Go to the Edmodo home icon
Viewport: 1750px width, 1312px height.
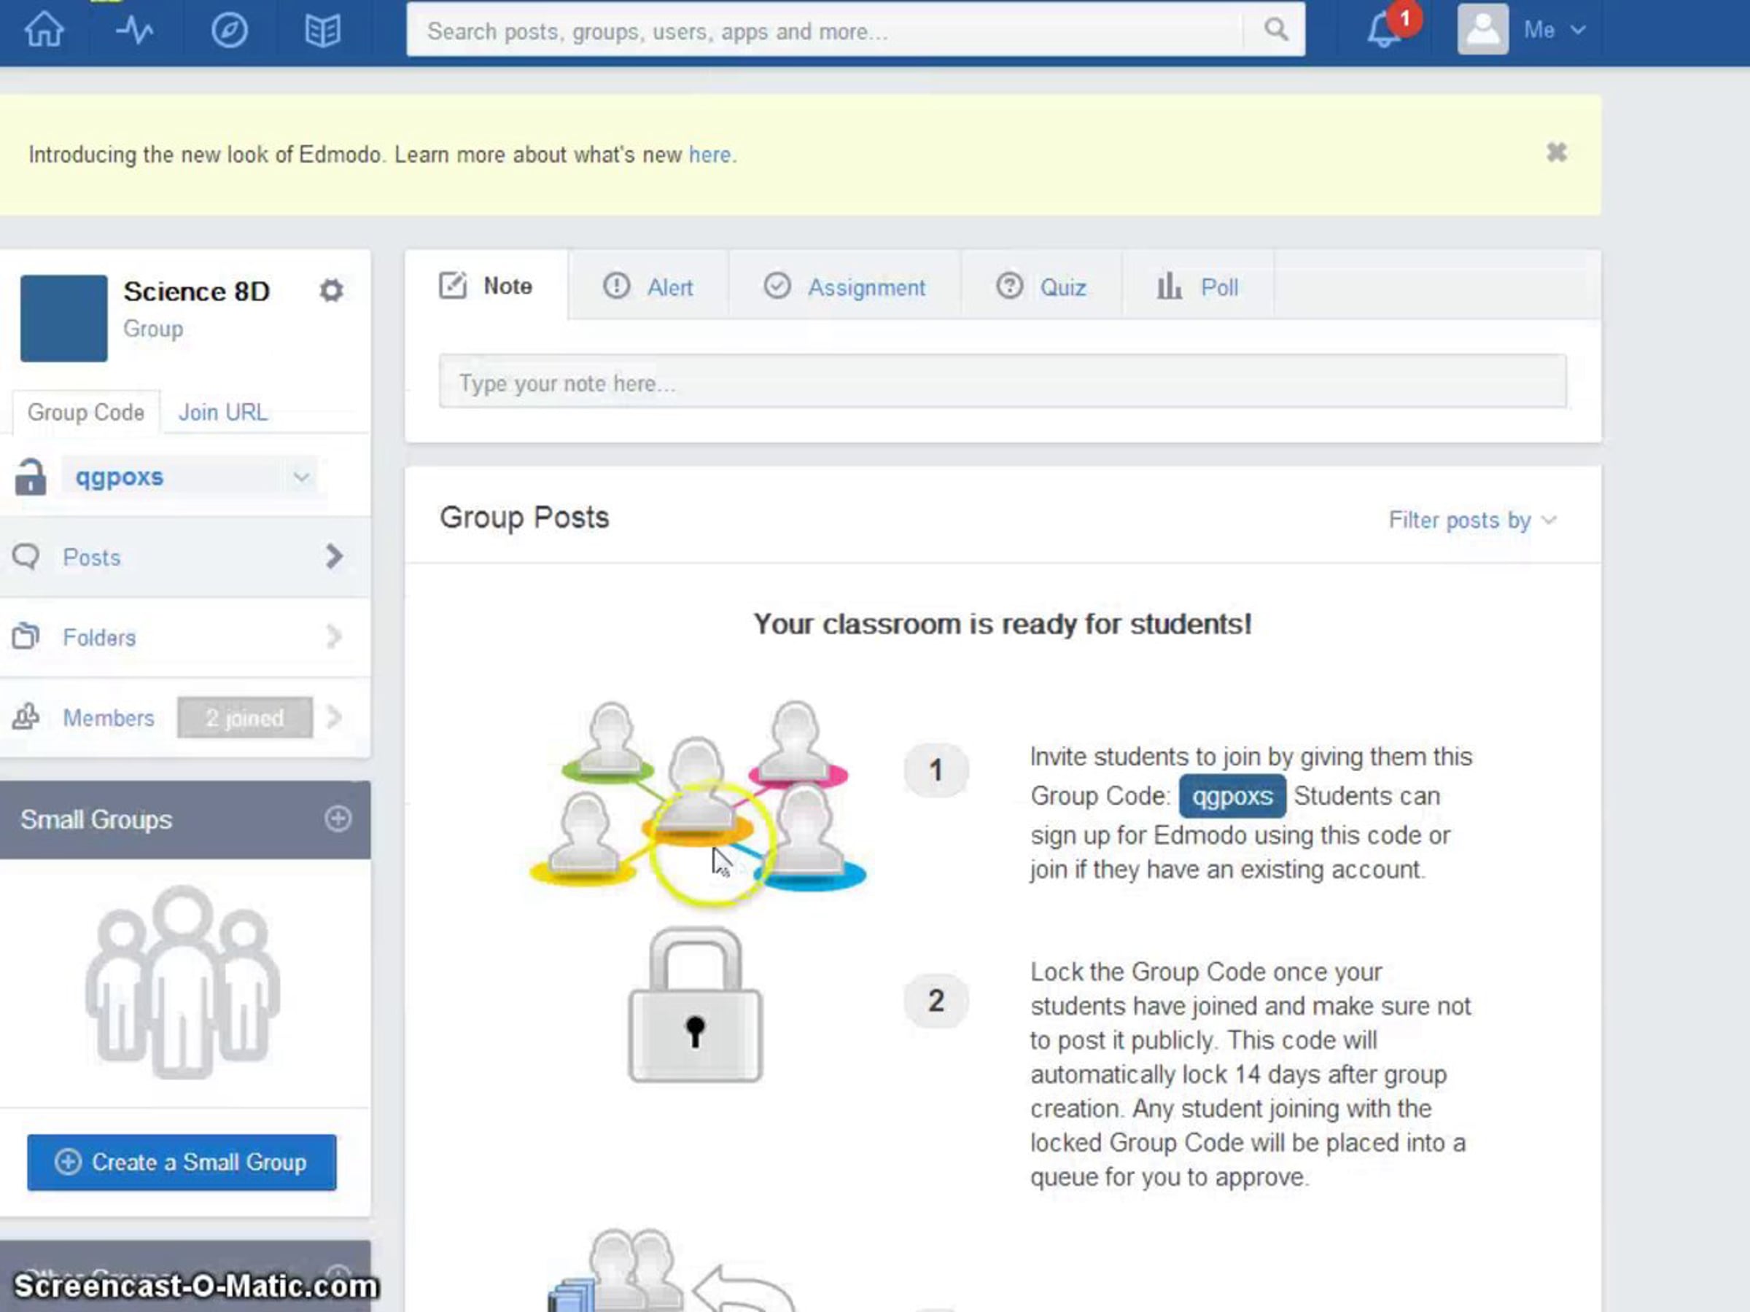click(44, 30)
